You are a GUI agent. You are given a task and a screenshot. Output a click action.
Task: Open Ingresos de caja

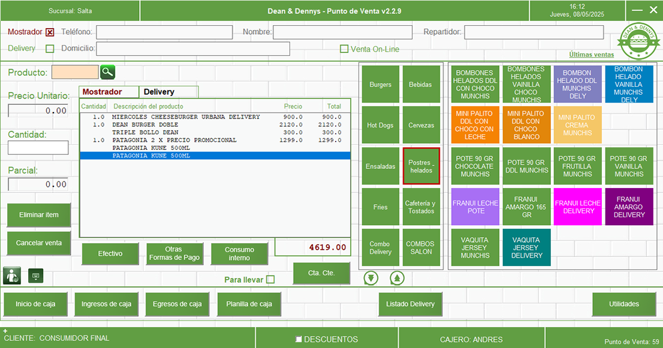pyautogui.click(x=107, y=304)
